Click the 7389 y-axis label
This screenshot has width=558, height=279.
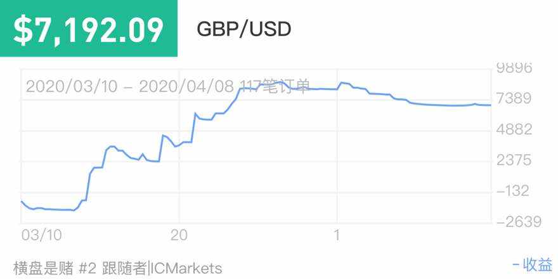(x=514, y=99)
